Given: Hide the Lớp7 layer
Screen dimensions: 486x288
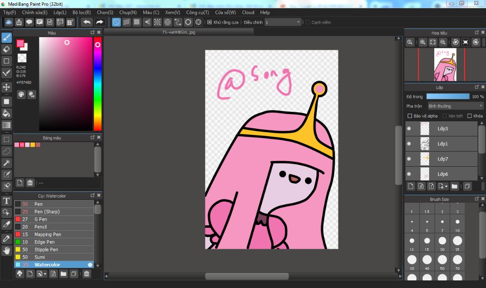Looking at the screenshot, I should pyautogui.click(x=409, y=159).
